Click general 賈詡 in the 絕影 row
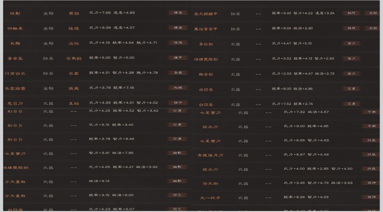The image size is (383, 212). pyautogui.click(x=74, y=13)
